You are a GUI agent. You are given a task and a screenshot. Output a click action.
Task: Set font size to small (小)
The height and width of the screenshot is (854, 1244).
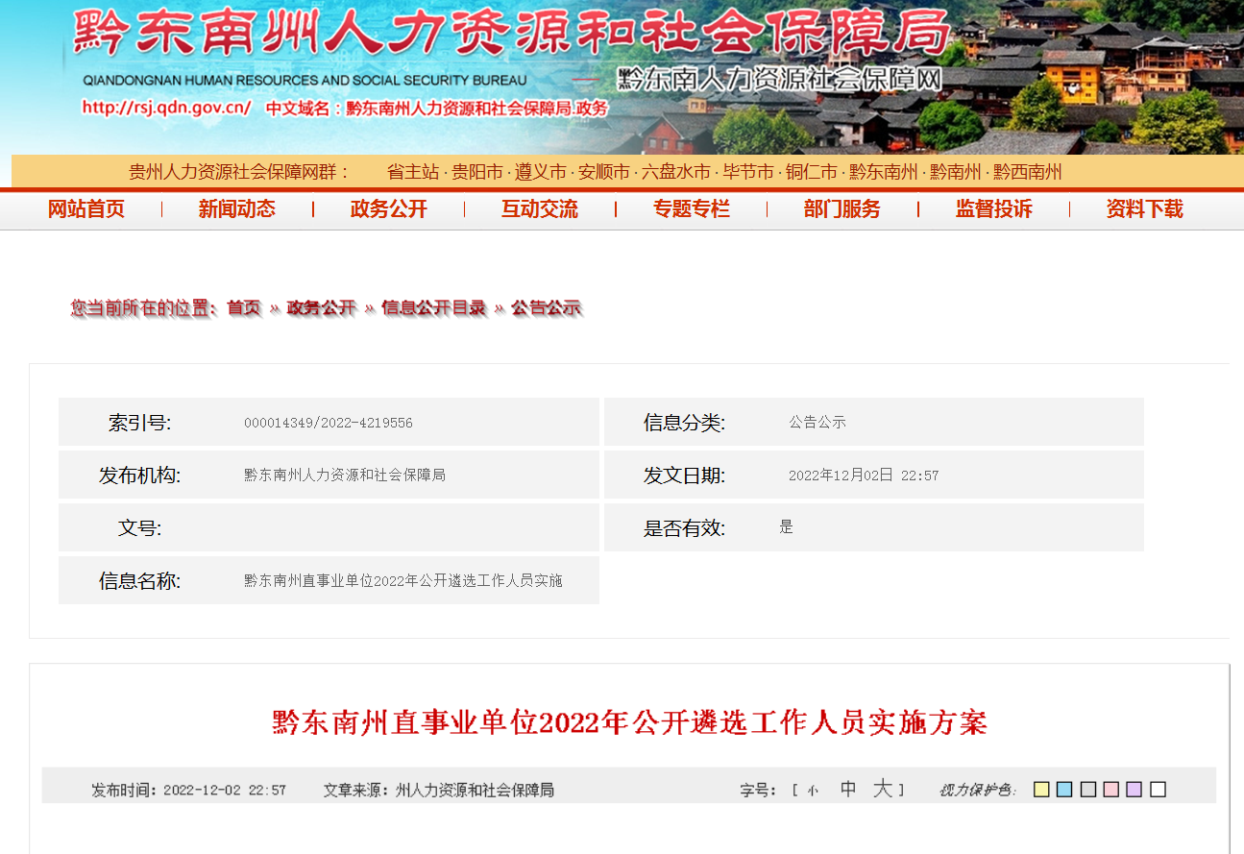click(813, 791)
